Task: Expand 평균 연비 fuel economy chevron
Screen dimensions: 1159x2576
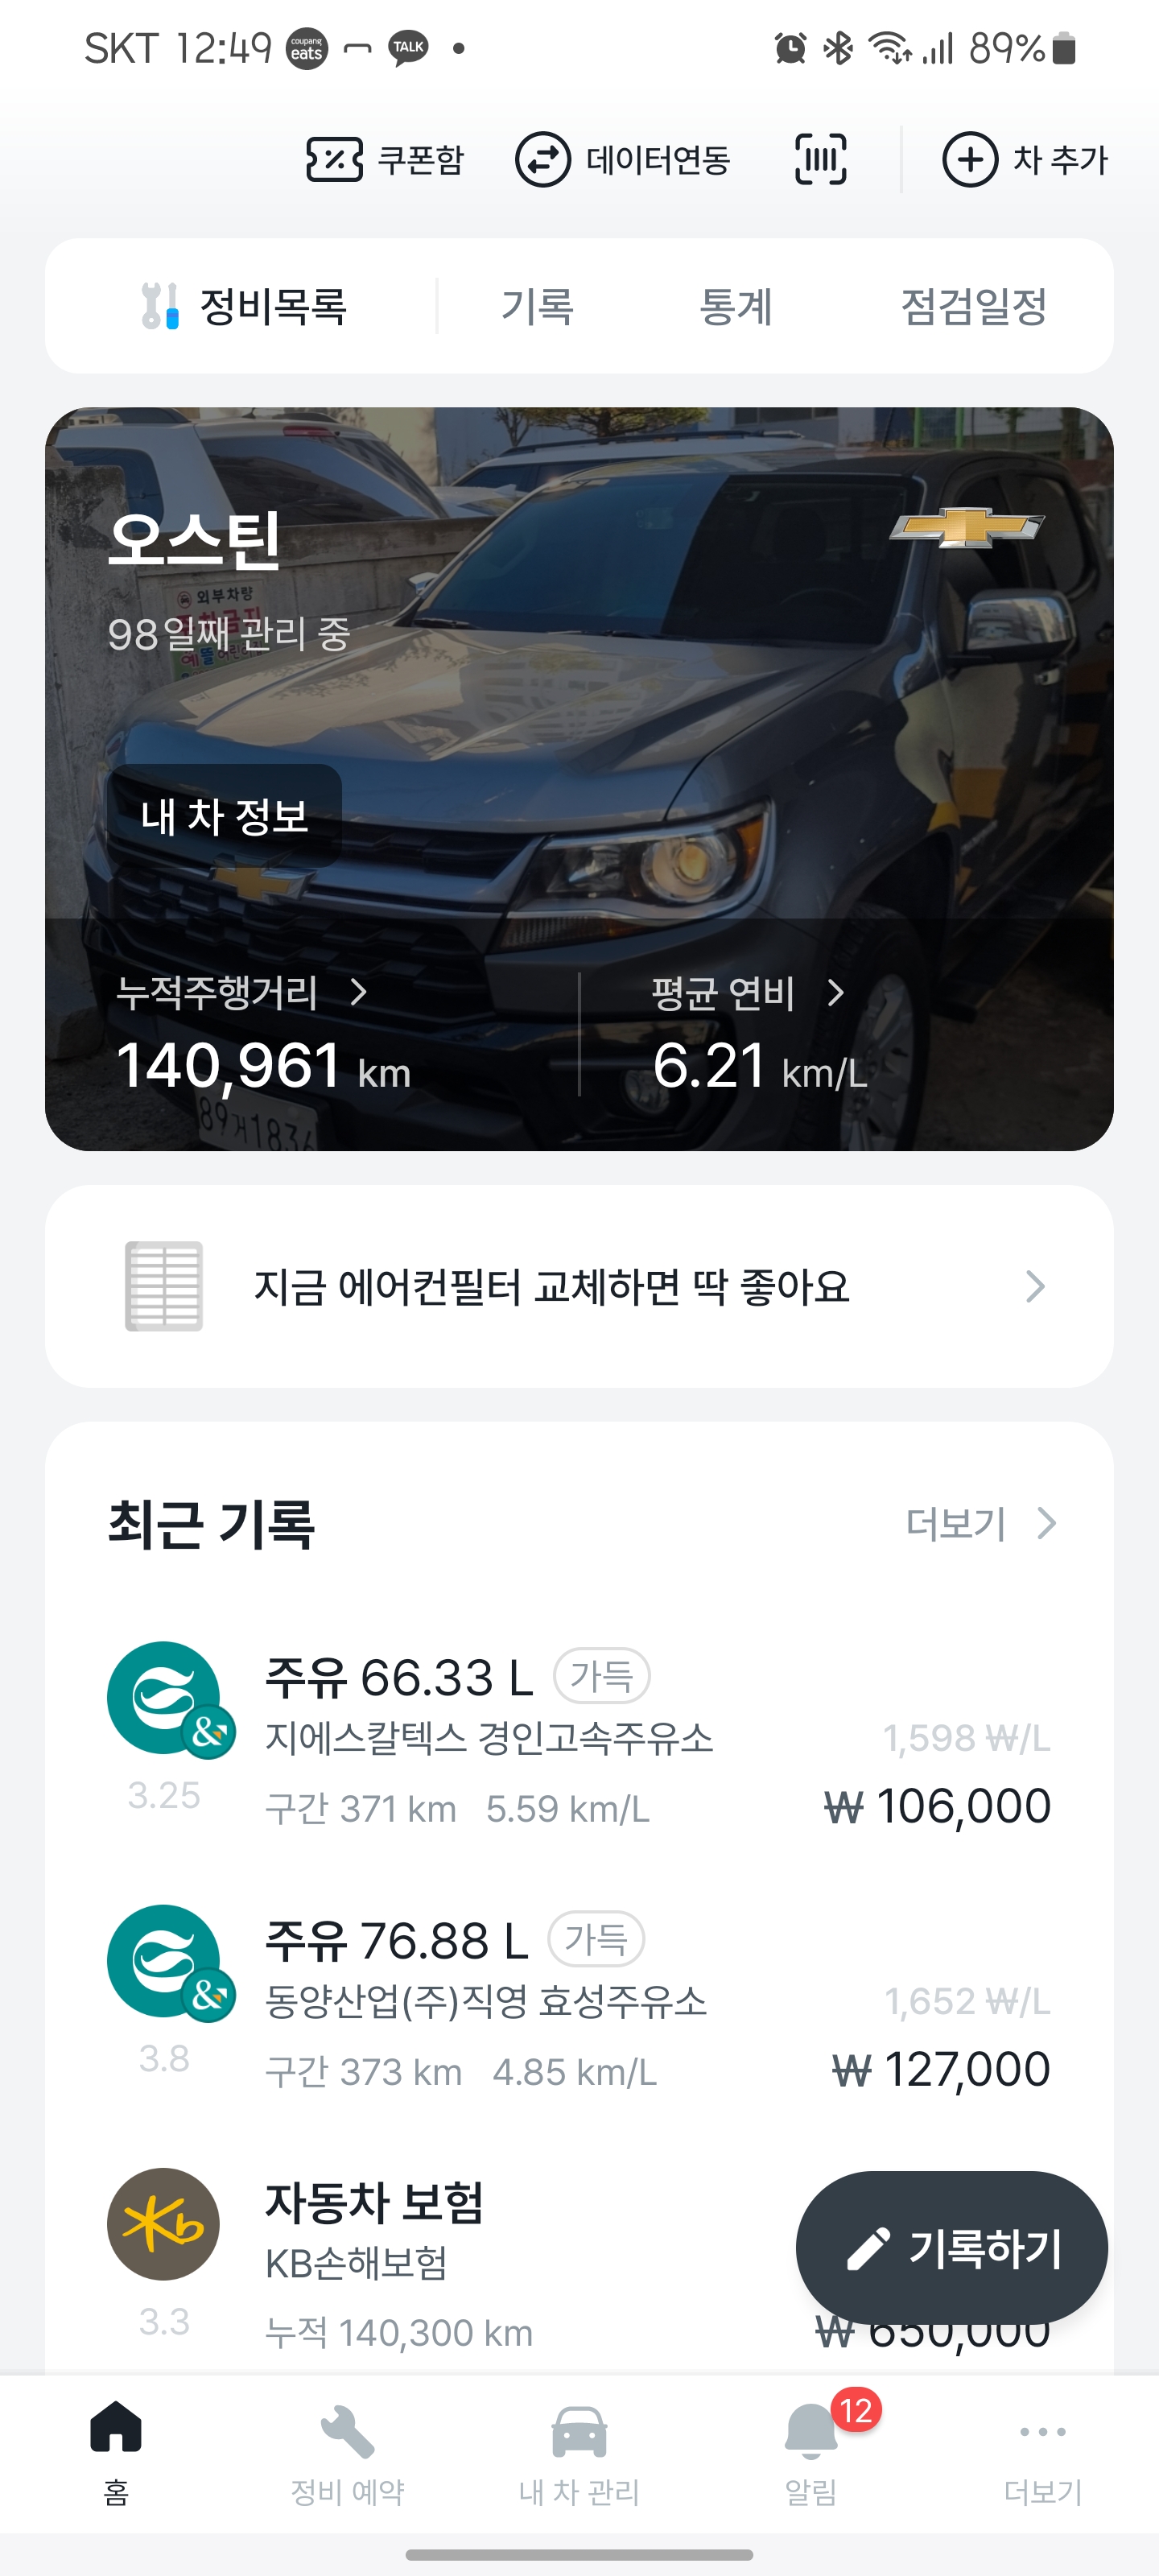Action: click(836, 992)
